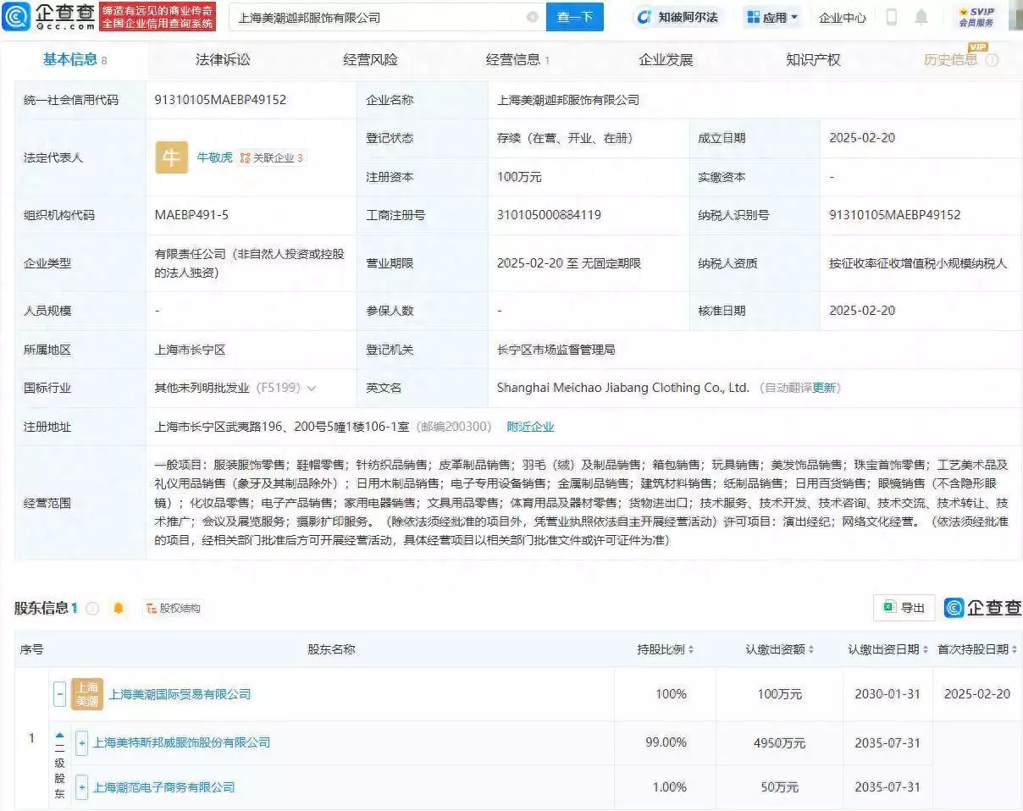
Task: Switch to 经营风险 tab
Action: point(370,59)
